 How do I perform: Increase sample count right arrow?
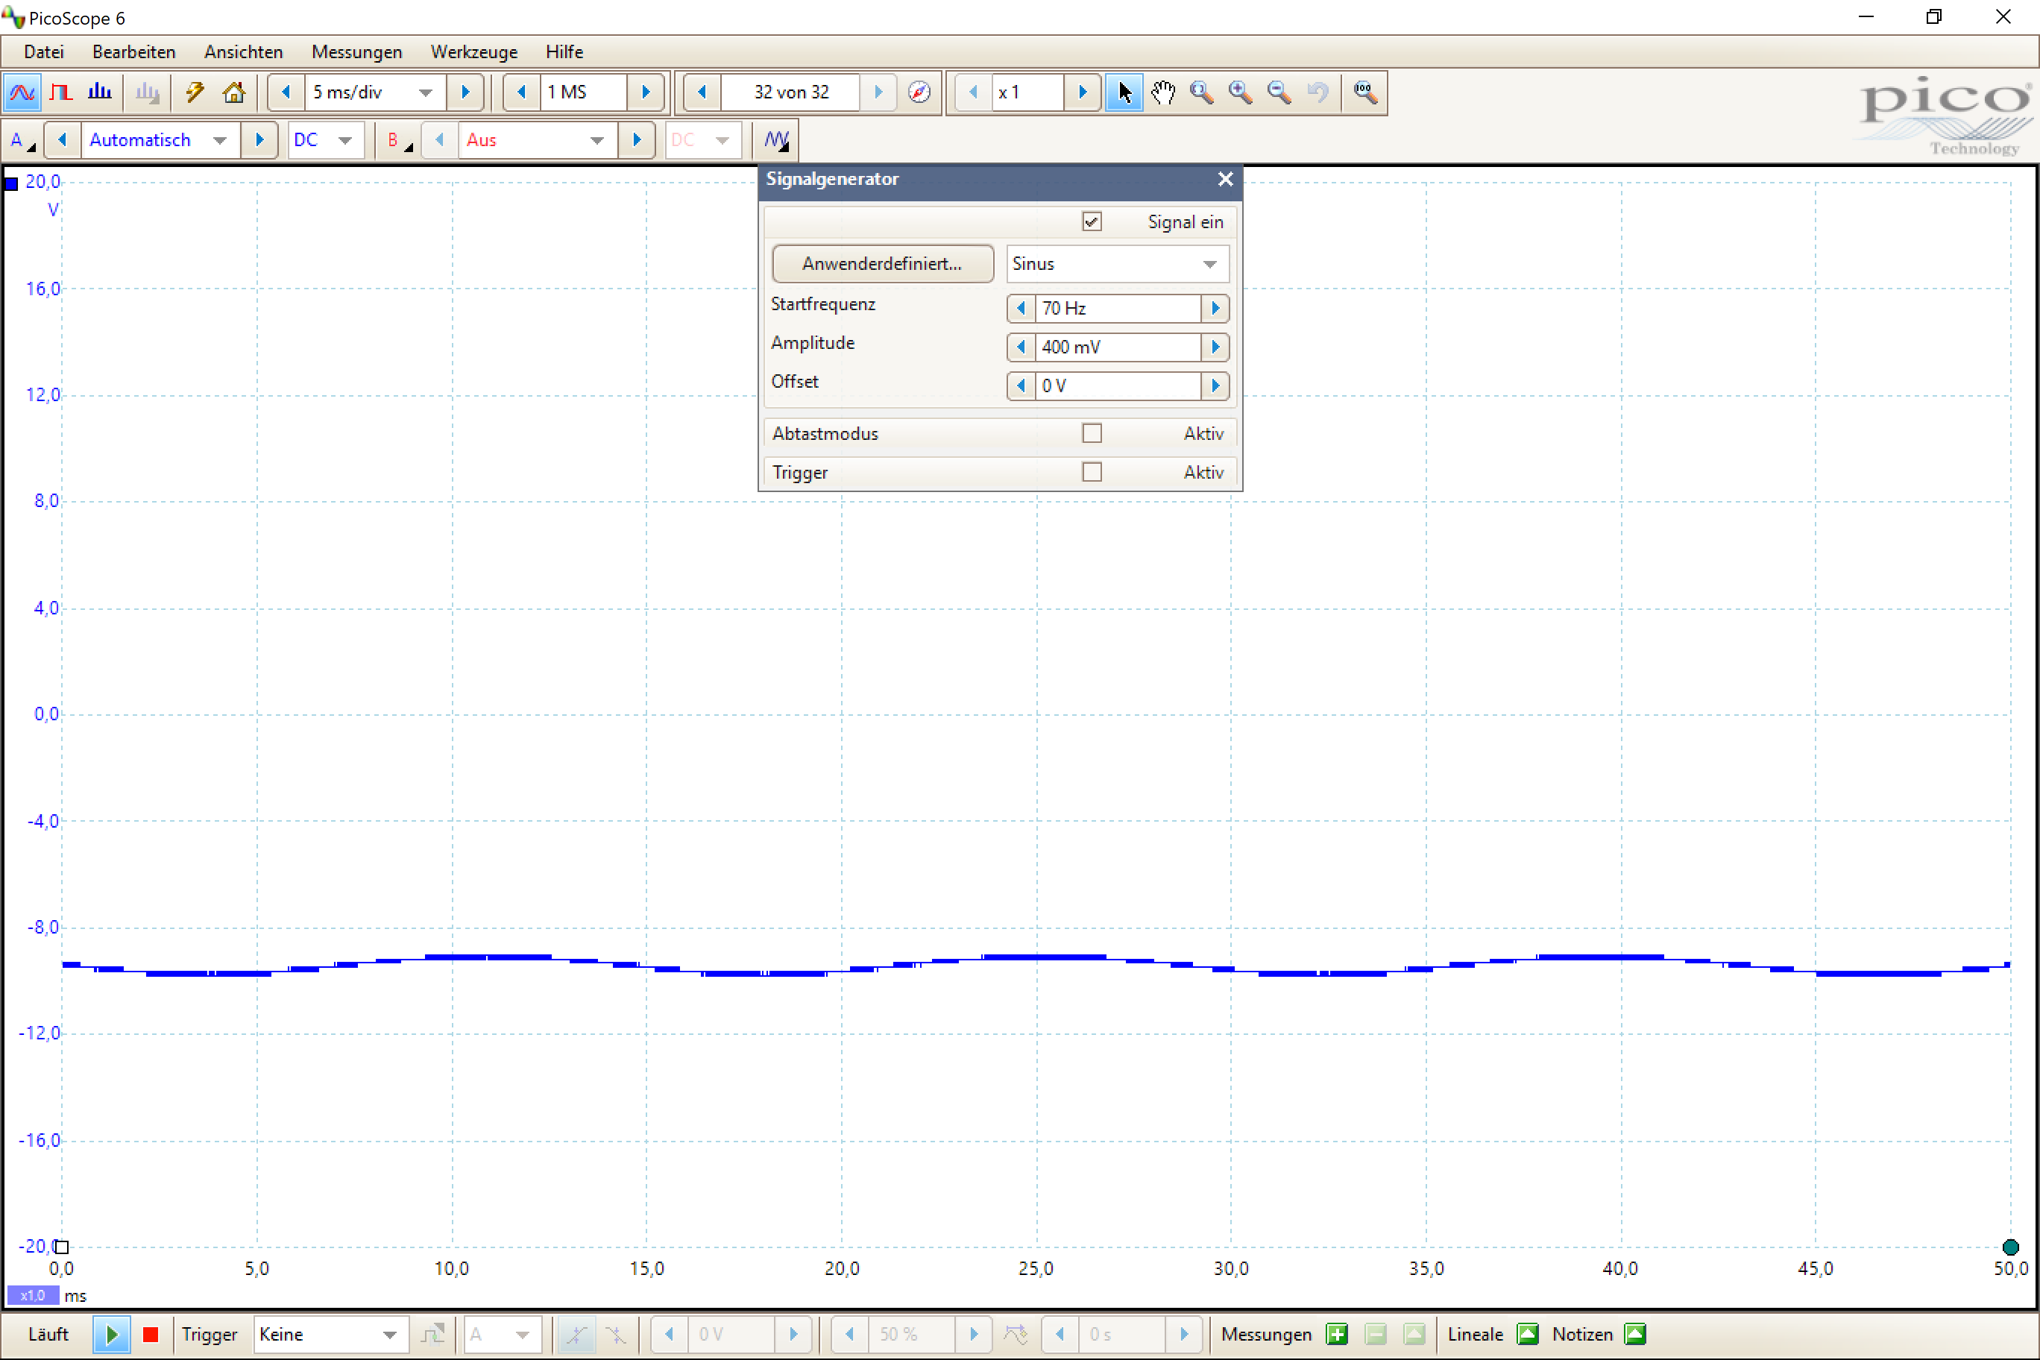pos(645,92)
